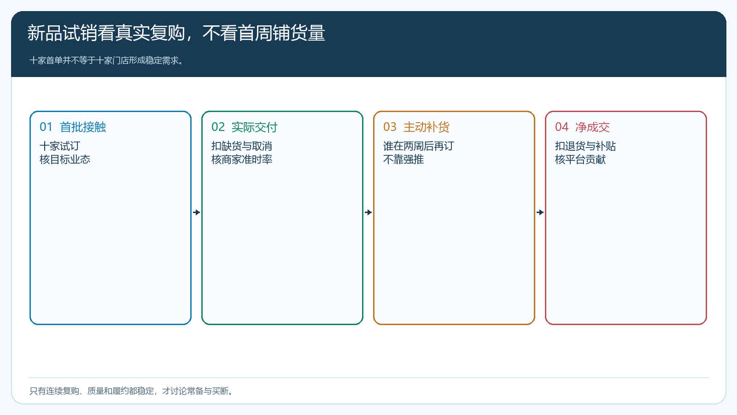Click the text 不靠强推

pyautogui.click(x=404, y=160)
